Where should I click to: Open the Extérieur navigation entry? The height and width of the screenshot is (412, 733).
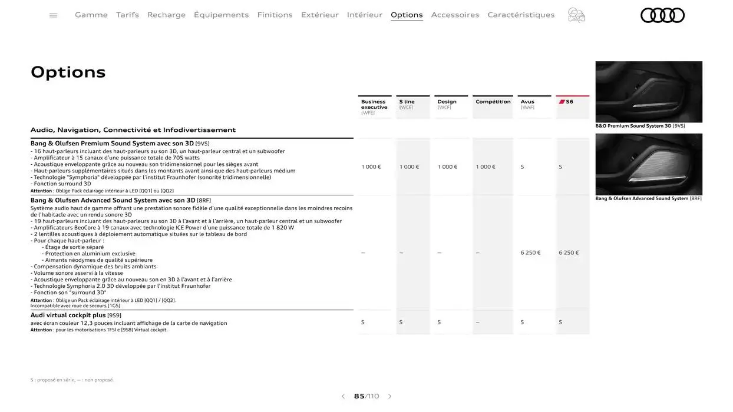(319, 14)
